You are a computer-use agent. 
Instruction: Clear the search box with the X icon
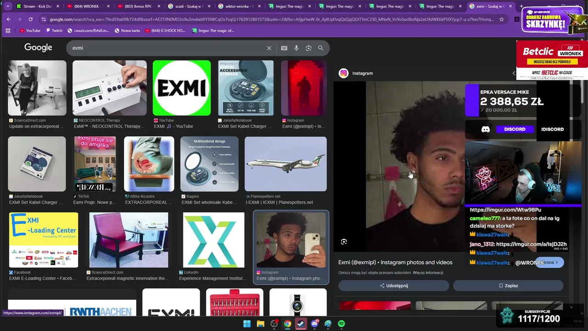269,48
